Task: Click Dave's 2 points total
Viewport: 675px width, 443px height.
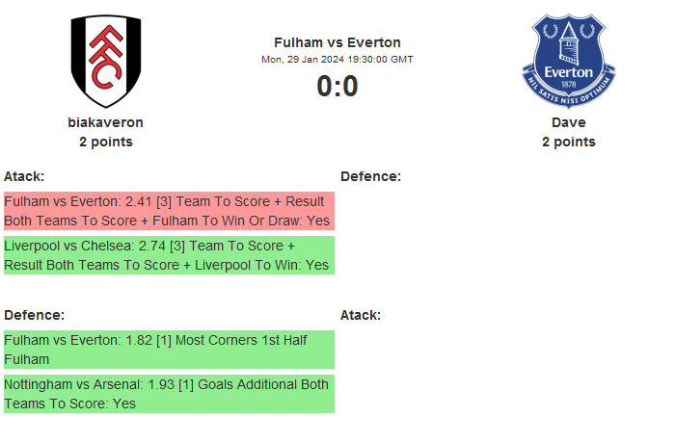Action: click(x=569, y=142)
